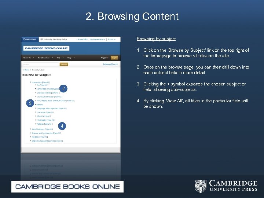Open the Philosophy subject link

(42, 120)
